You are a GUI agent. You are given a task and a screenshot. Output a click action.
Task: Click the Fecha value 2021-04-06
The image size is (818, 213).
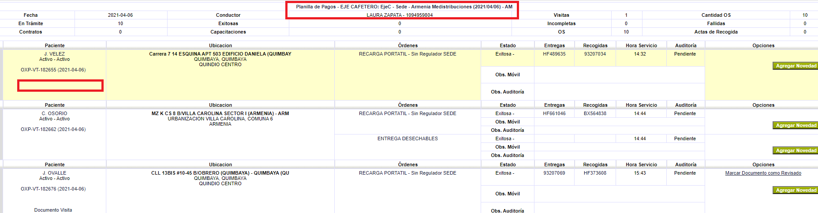click(120, 15)
